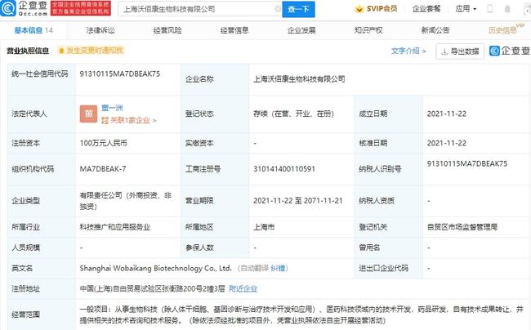Expand the 应用 dropdown menu
531x330 pixels.
click(x=466, y=9)
